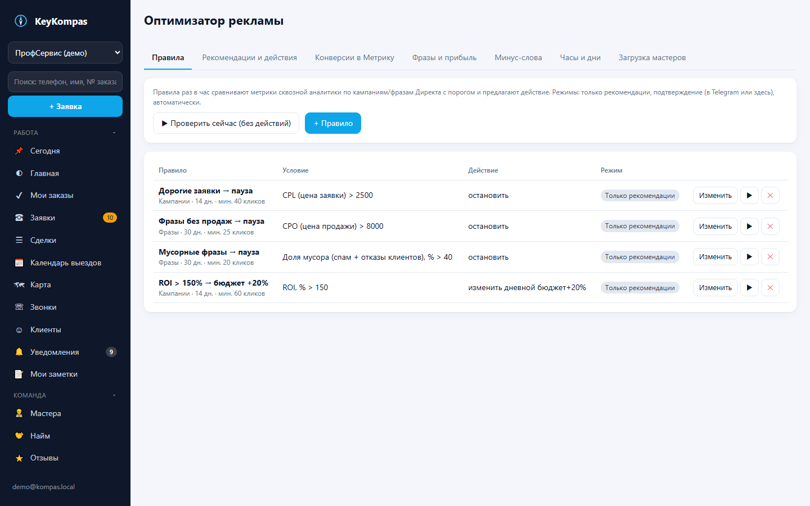Focus the phone/name search field
The width and height of the screenshot is (810, 506).
coord(65,82)
